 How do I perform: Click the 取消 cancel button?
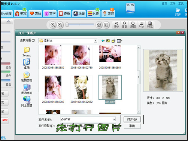tap(132, 126)
